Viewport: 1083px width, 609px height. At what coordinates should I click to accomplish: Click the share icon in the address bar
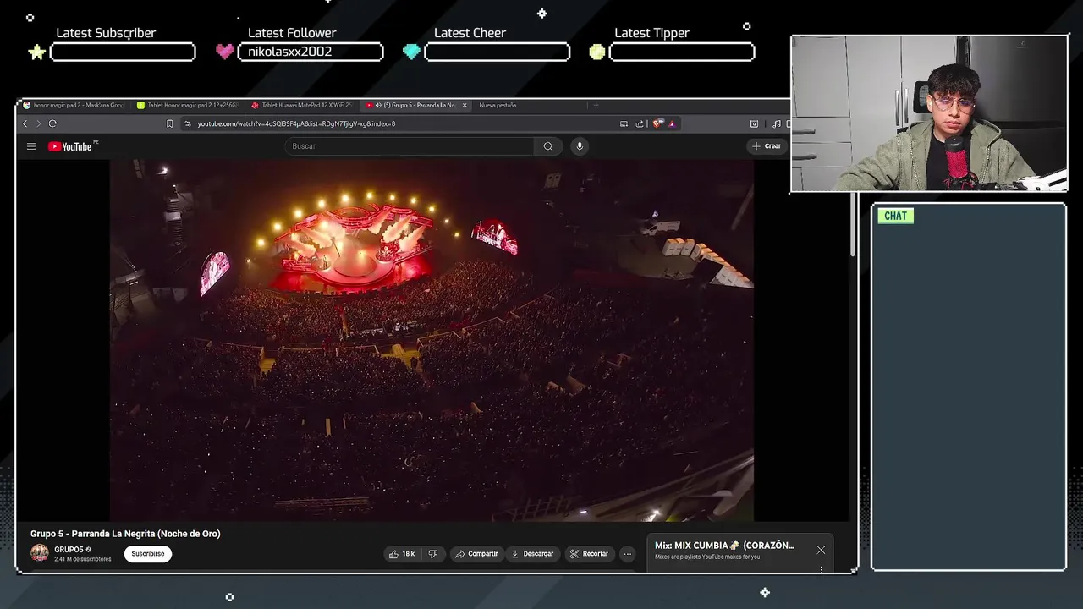pyautogui.click(x=640, y=123)
